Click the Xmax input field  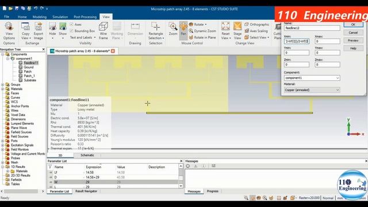327,41
